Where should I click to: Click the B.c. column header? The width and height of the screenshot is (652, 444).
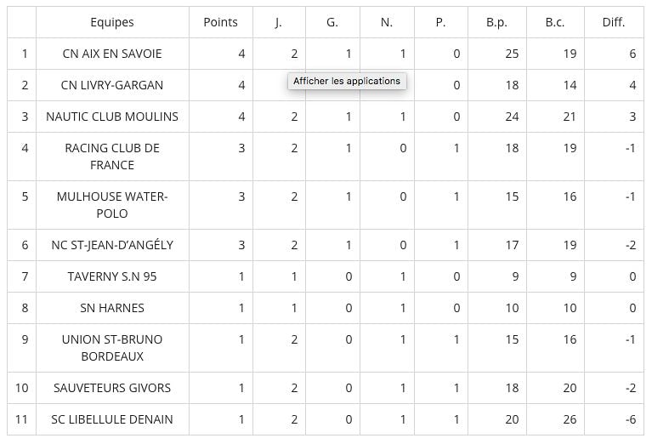click(x=555, y=22)
